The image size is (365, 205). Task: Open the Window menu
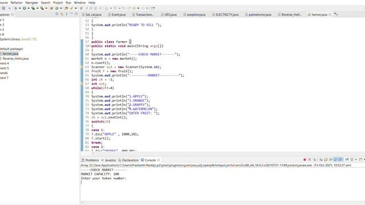tap(80, 2)
